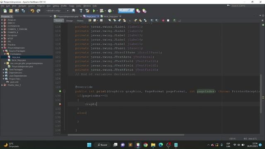
Task: Click the ESP LAA language indicator
Action: click(228, 145)
